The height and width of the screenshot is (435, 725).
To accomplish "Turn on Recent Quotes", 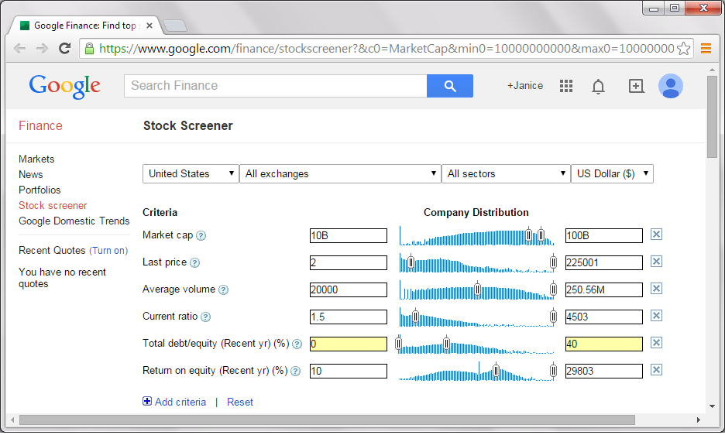I will point(108,251).
